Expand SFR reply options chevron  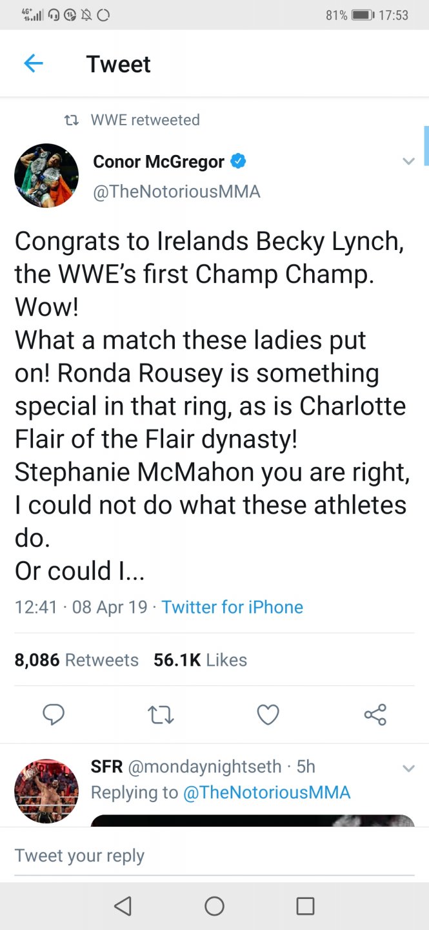408,768
